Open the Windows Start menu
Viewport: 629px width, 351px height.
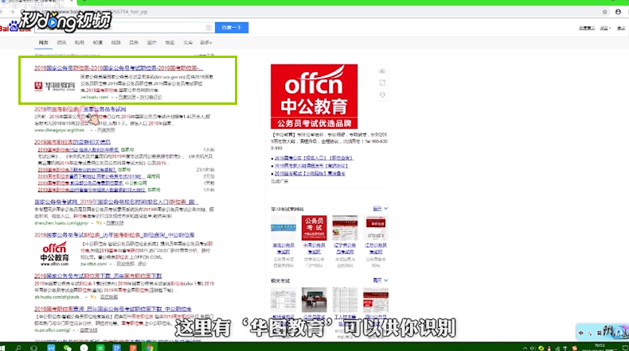point(2,347)
